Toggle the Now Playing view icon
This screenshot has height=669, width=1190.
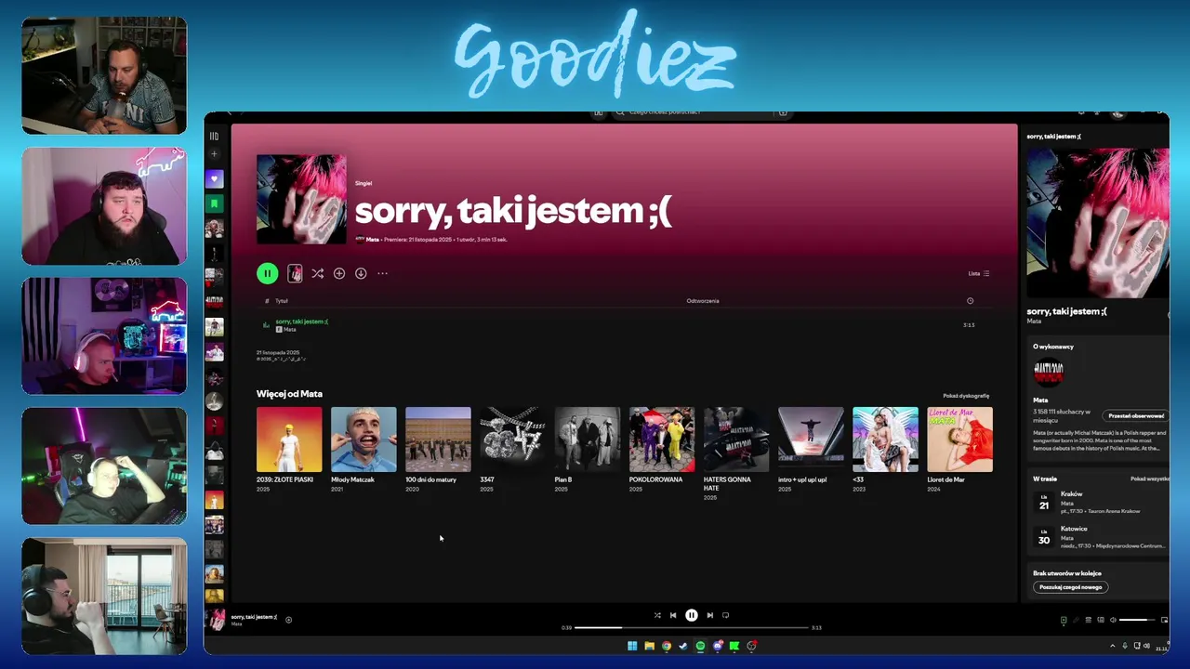(1064, 620)
